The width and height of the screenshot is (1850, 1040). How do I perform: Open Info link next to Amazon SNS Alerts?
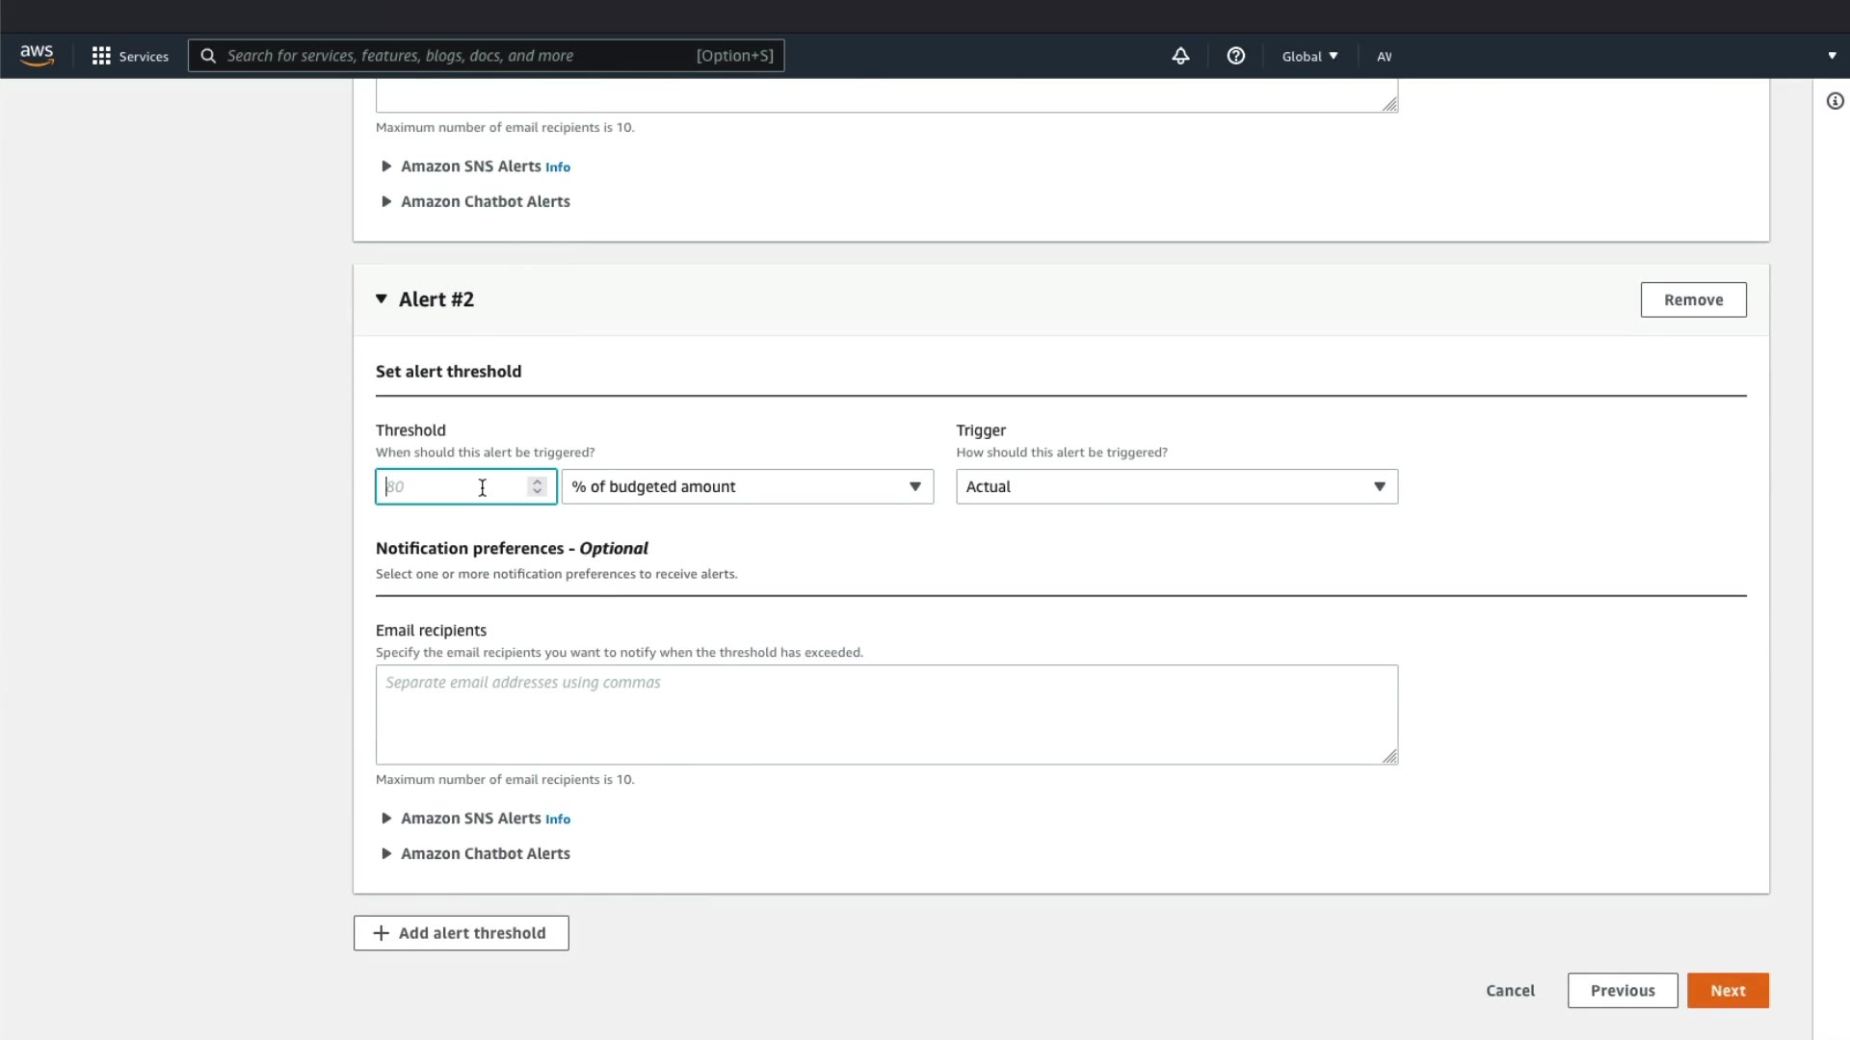coord(558,819)
